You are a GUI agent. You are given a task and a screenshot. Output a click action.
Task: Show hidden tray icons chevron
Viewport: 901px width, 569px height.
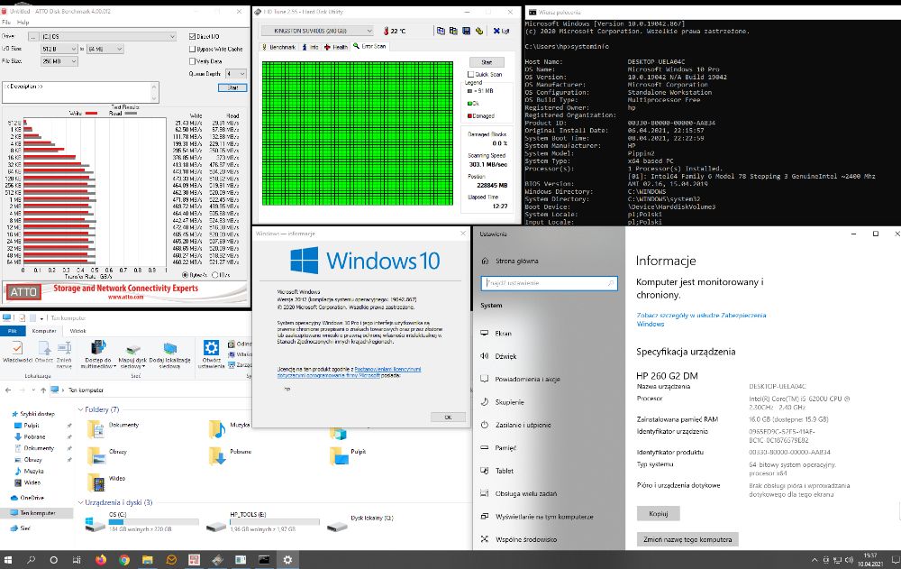point(815,560)
